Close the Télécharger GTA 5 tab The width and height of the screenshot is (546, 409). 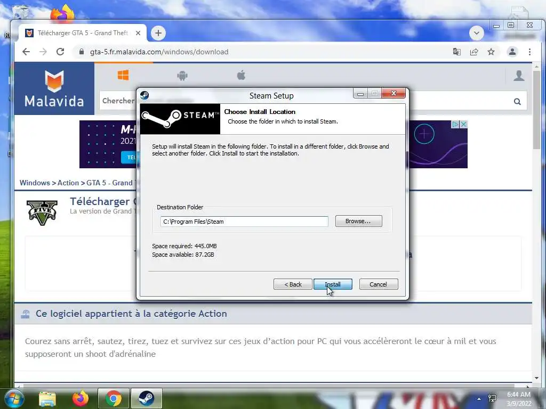[138, 33]
